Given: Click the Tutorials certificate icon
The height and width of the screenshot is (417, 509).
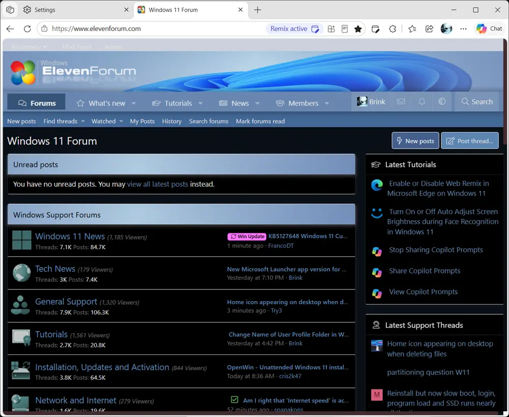Looking at the screenshot, I should tap(21, 338).
